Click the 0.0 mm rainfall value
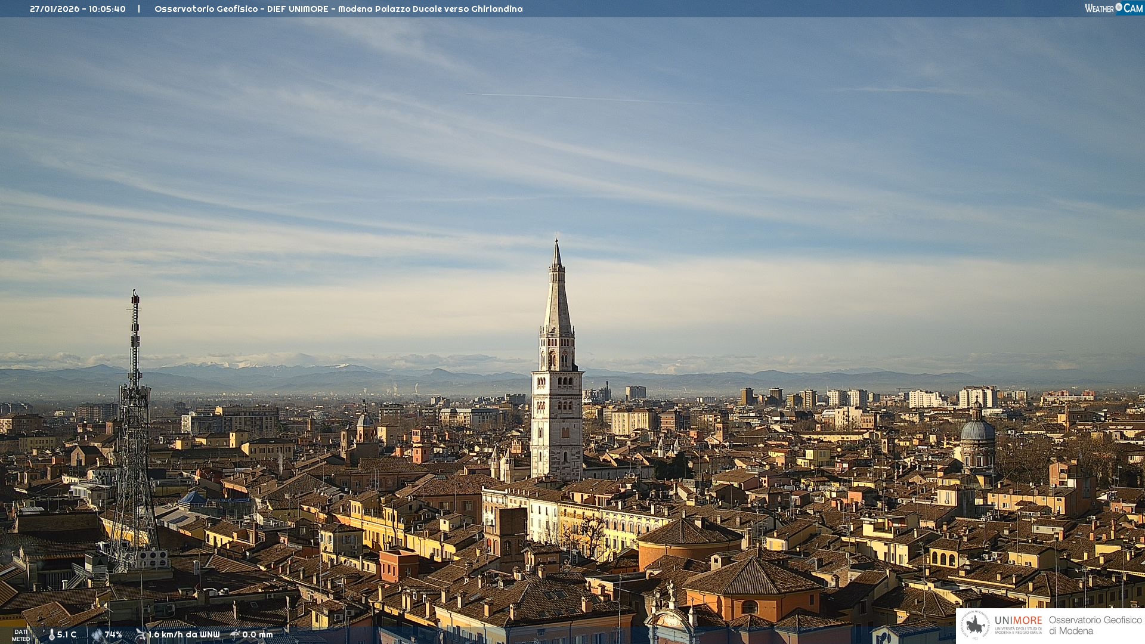The height and width of the screenshot is (644, 1145). tap(258, 635)
